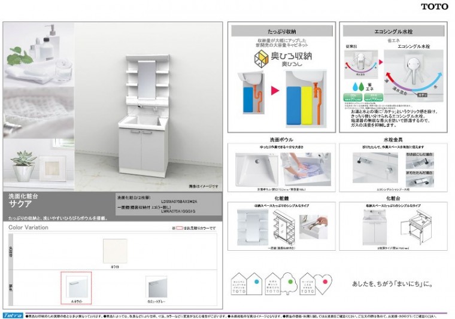This screenshot has height=319, width=455.
Task: Click the pink arrow between the storage diagrams
Action: point(275,90)
